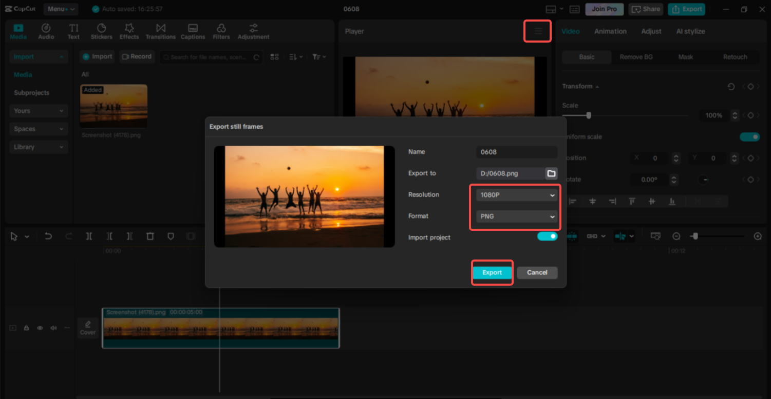This screenshot has height=399, width=771.
Task: Click the Undo icon above the timeline
Action: pos(48,236)
